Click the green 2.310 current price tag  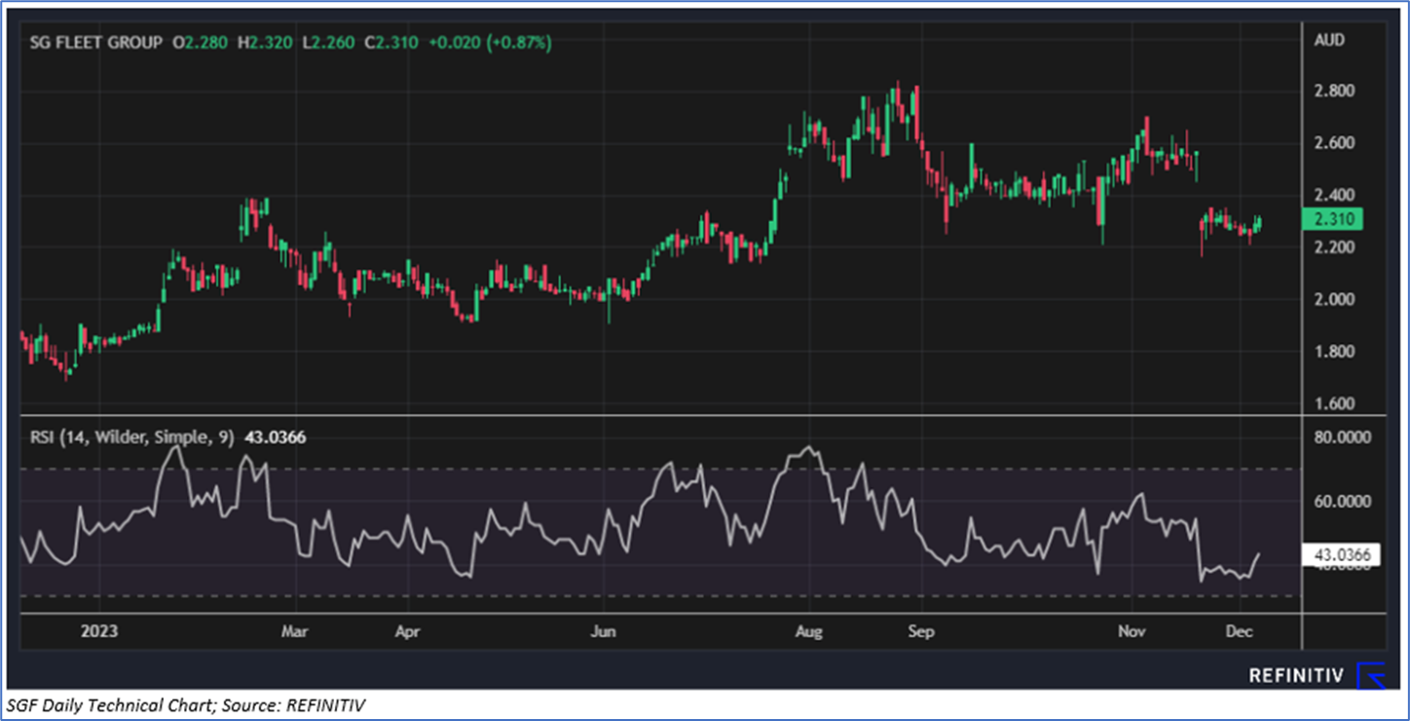point(1332,219)
